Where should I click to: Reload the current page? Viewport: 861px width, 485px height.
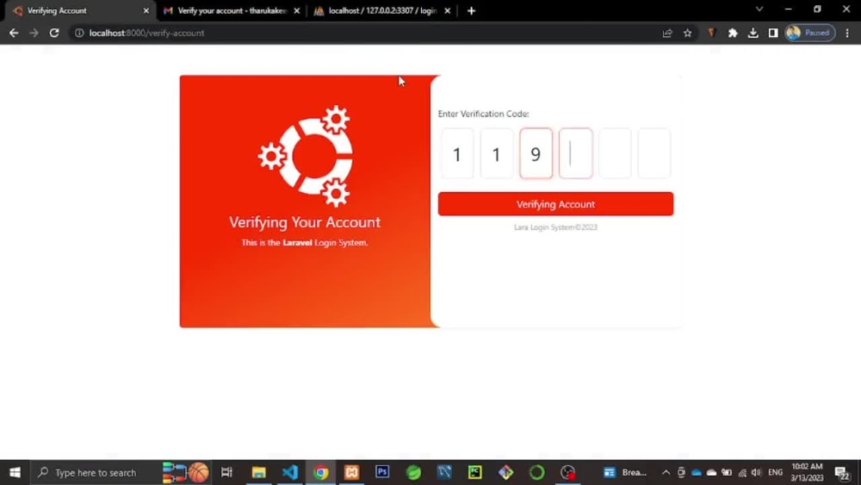(53, 33)
